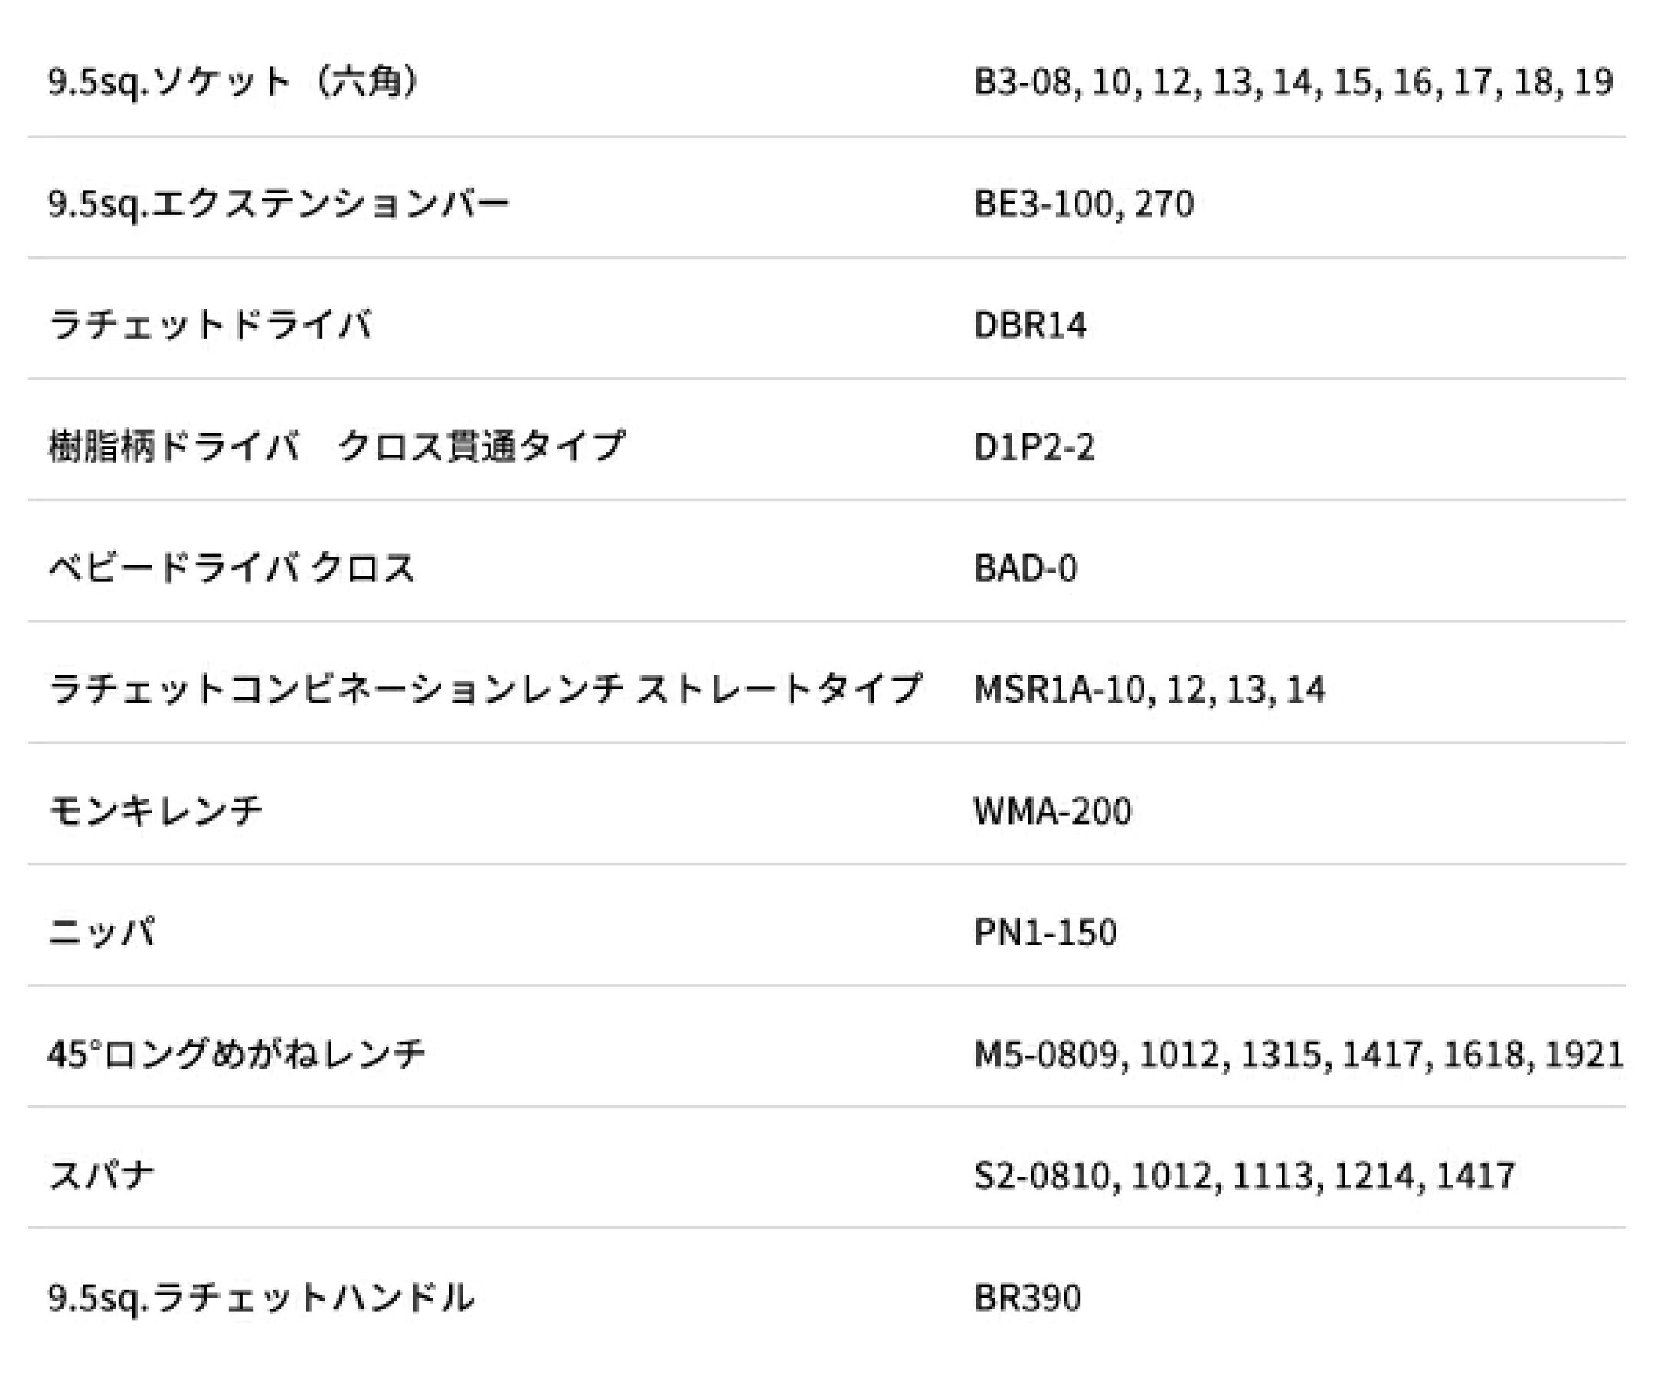Image resolution: width=1654 pixels, height=1378 pixels.
Task: Select the BAD-0 part code
Action: pyautogui.click(x=1025, y=568)
